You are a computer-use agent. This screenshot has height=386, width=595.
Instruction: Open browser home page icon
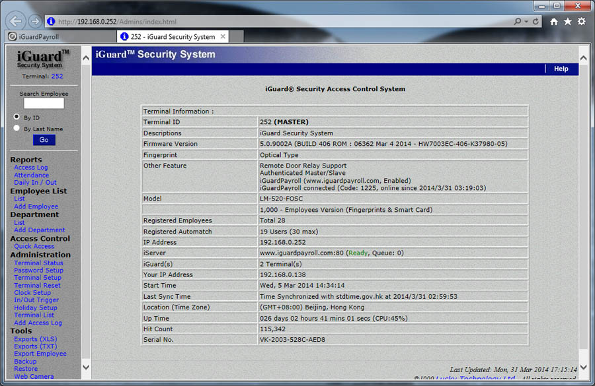pyautogui.click(x=554, y=22)
